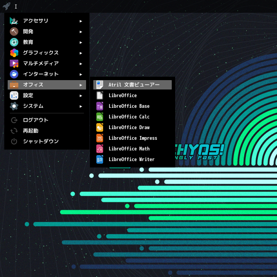The height and width of the screenshot is (277, 277).
Task: Launch LibreOffice Draw
Action: 133,127
